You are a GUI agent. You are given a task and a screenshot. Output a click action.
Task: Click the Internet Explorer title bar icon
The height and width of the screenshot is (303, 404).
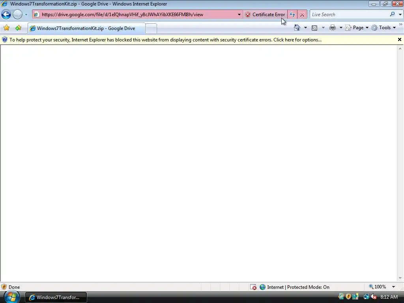(x=4, y=4)
